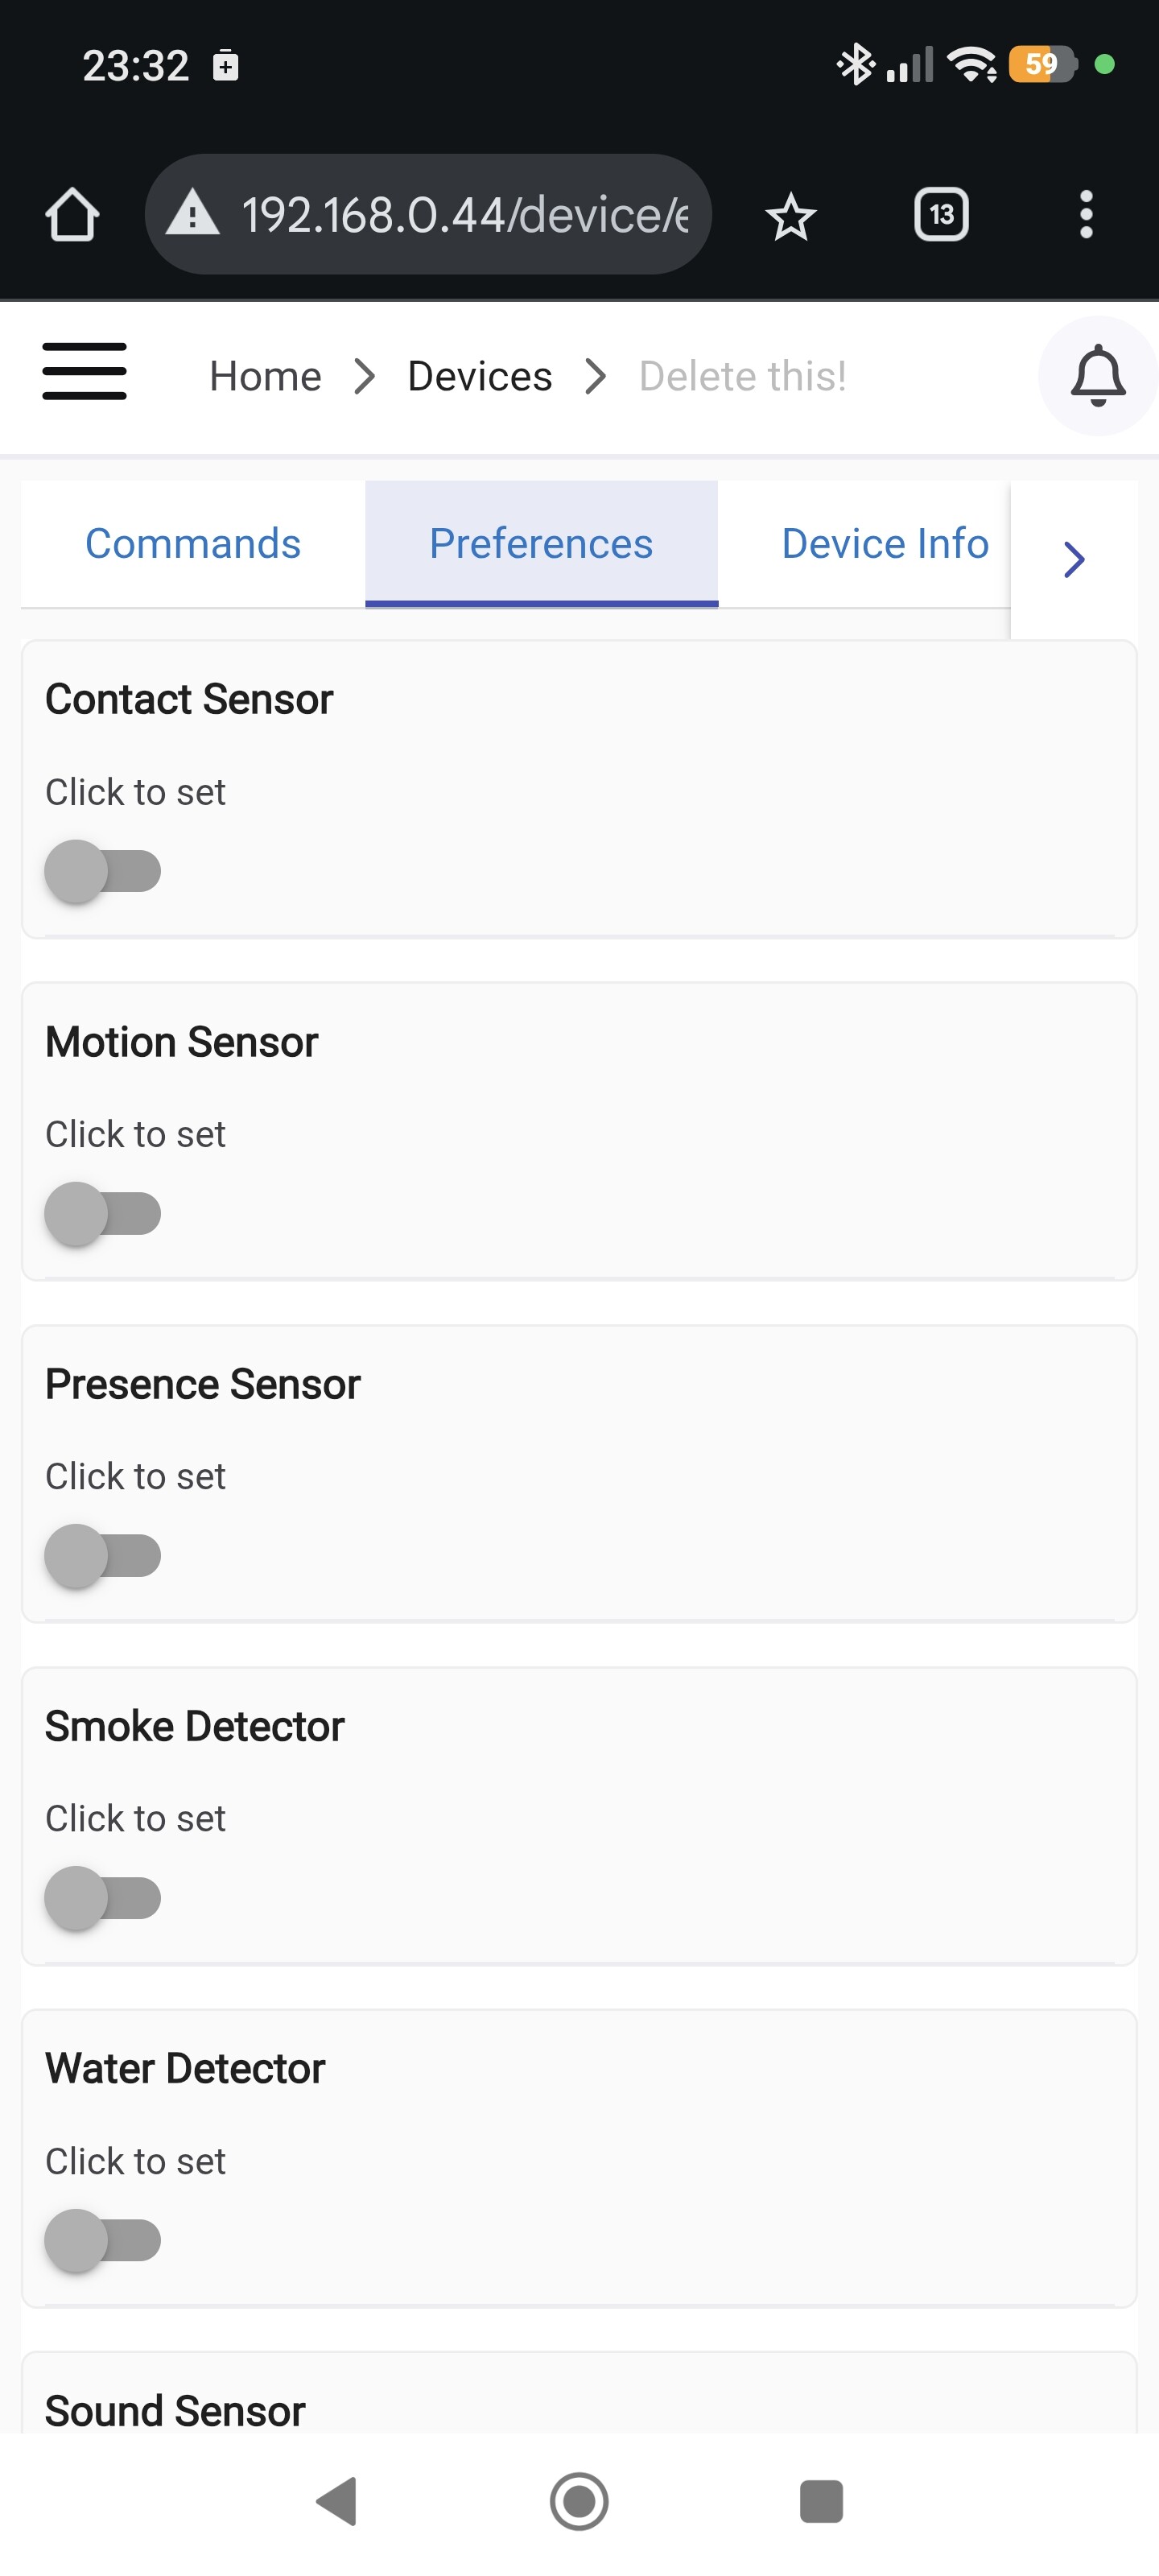This screenshot has height=2576, width=1159.
Task: Navigate to Devices via the breadcrumb
Action: point(479,377)
